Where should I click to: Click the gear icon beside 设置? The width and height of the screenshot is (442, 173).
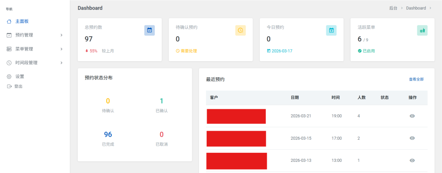tap(9, 76)
